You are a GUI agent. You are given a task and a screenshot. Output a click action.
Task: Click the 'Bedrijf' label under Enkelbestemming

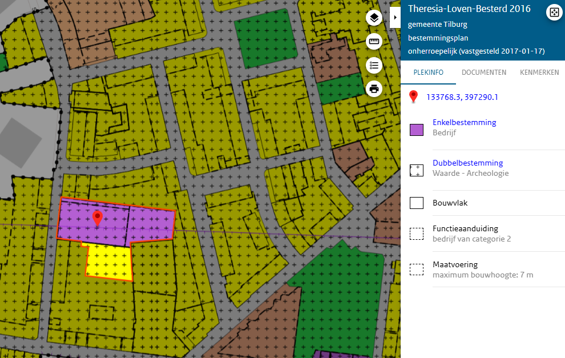(x=444, y=132)
